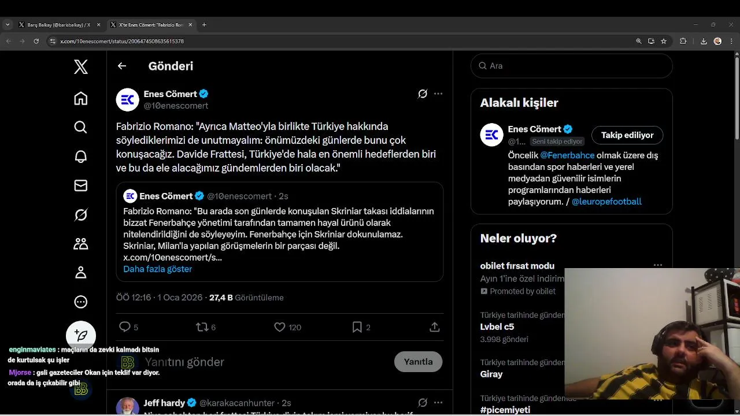Click Enes Cömert's avatar in Alakalı kişiler

(492, 135)
